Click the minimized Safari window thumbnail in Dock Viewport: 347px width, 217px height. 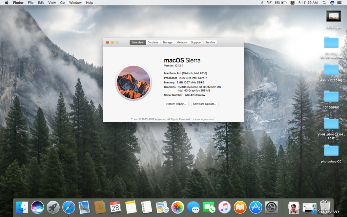[309, 208]
